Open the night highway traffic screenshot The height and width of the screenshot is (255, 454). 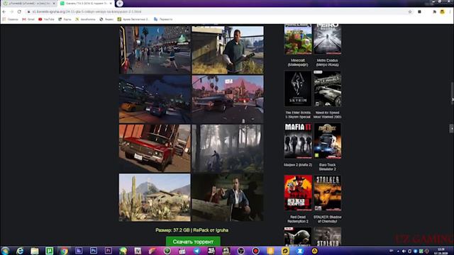point(155,99)
